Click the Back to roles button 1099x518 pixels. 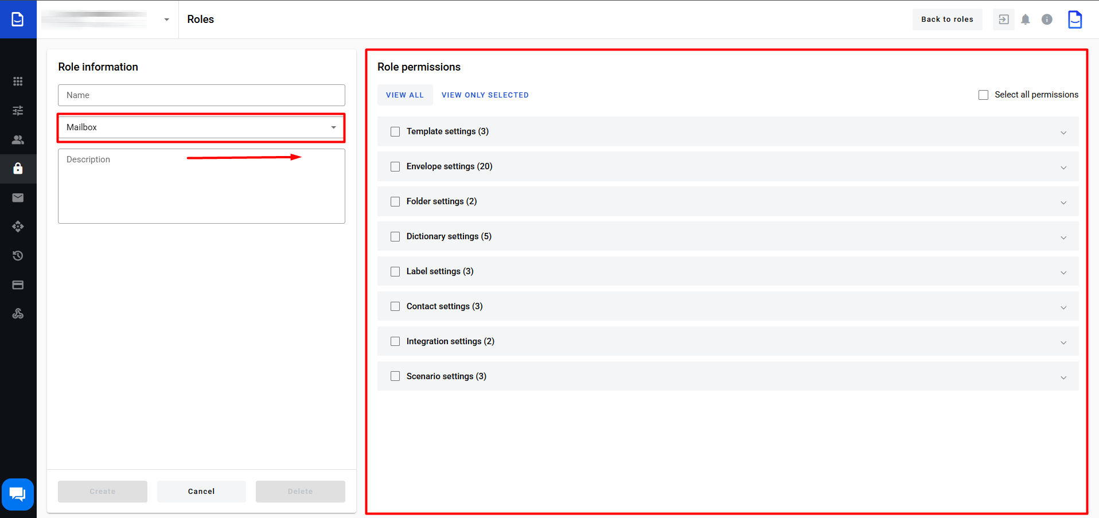[x=947, y=20]
